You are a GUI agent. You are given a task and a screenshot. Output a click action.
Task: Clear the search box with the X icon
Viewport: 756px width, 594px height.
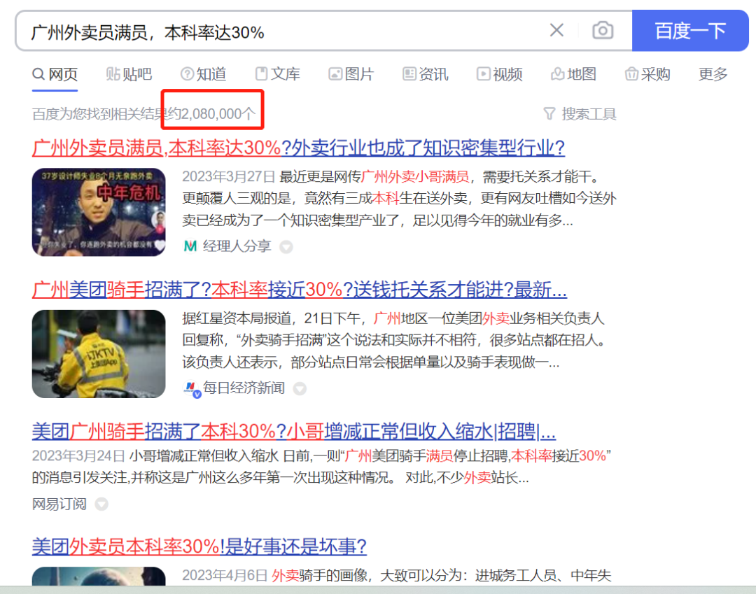tap(556, 30)
